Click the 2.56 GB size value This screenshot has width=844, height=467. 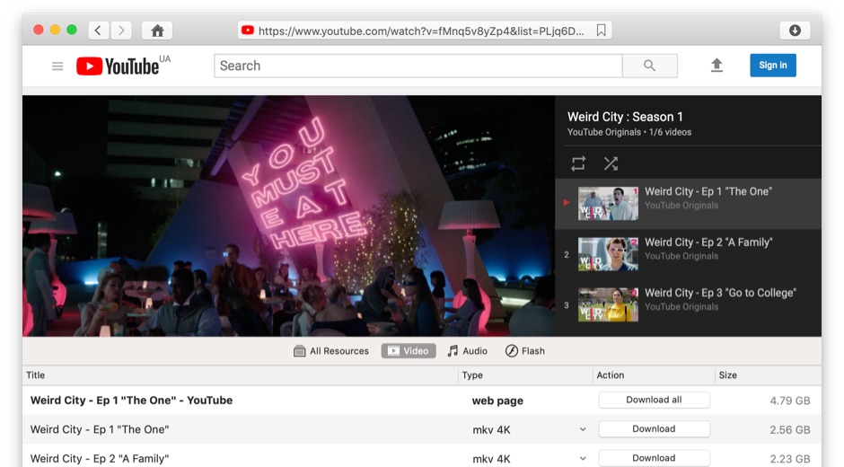pos(789,429)
